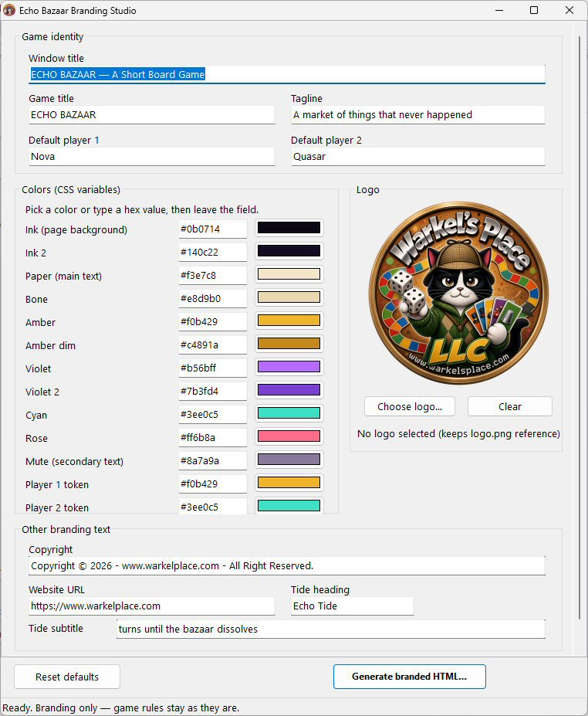The width and height of the screenshot is (588, 716).
Task: Select the Default player 1 field
Action: [152, 156]
